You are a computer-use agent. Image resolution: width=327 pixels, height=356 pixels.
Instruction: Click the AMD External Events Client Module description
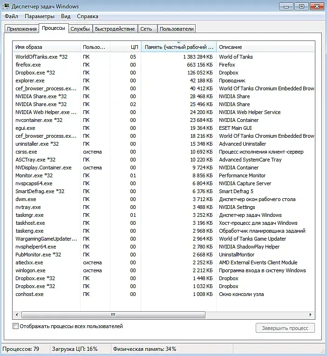(258, 262)
